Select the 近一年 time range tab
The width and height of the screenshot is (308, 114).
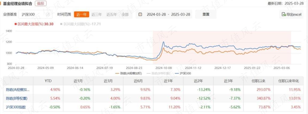[x=82, y=14]
